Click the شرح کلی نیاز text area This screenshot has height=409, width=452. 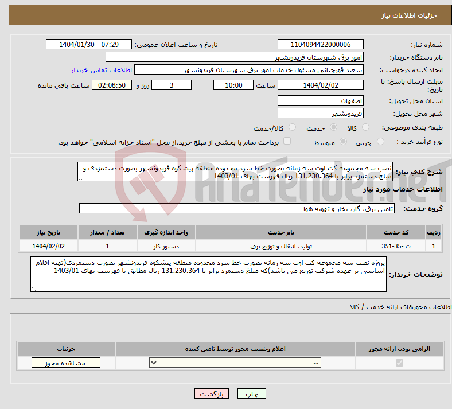[235, 172]
